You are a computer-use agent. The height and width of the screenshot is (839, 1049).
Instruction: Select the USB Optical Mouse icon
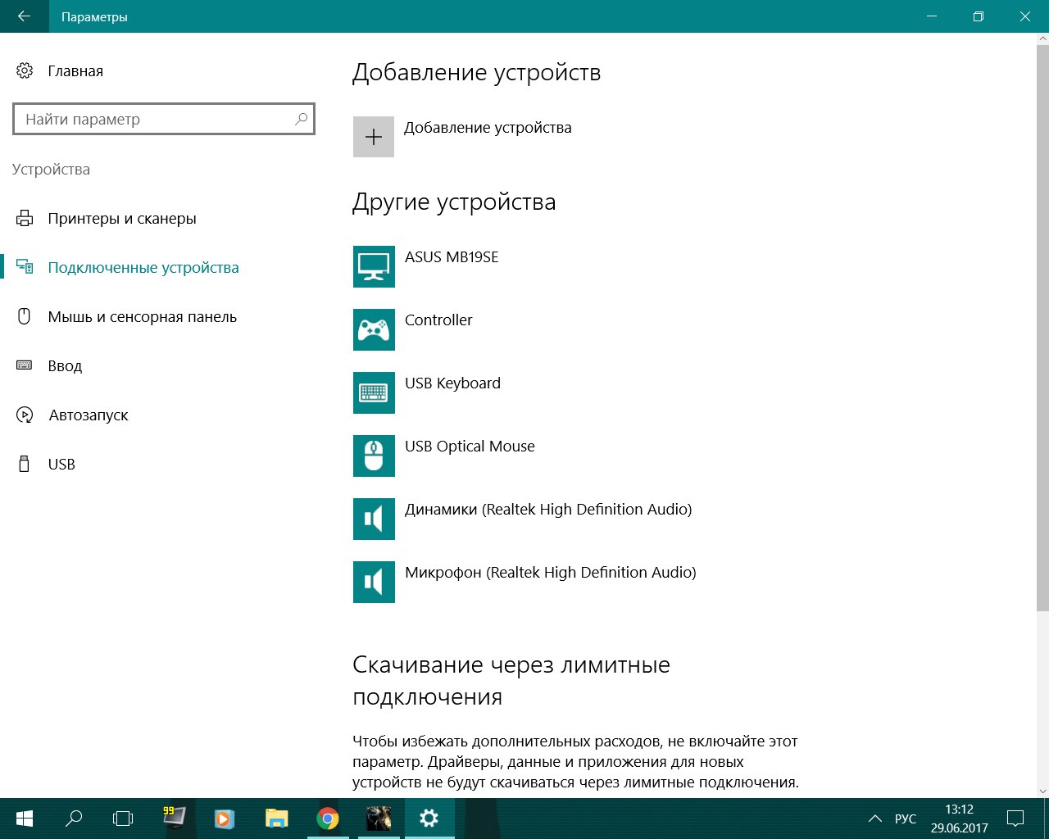point(374,456)
